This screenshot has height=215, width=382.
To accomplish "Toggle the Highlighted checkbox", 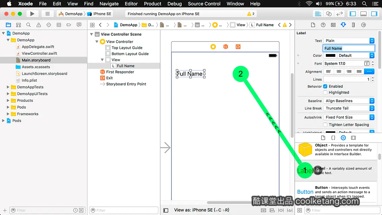I will click(x=325, y=92).
